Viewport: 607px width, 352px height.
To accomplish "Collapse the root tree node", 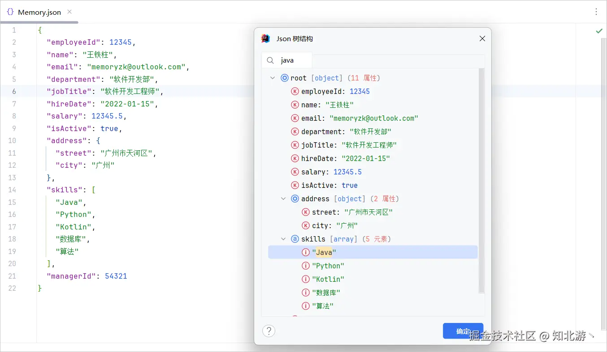I will (x=273, y=78).
